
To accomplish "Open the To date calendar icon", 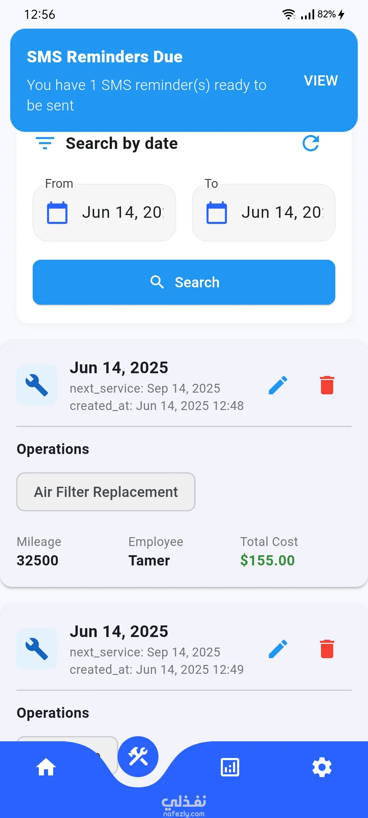I will [217, 213].
